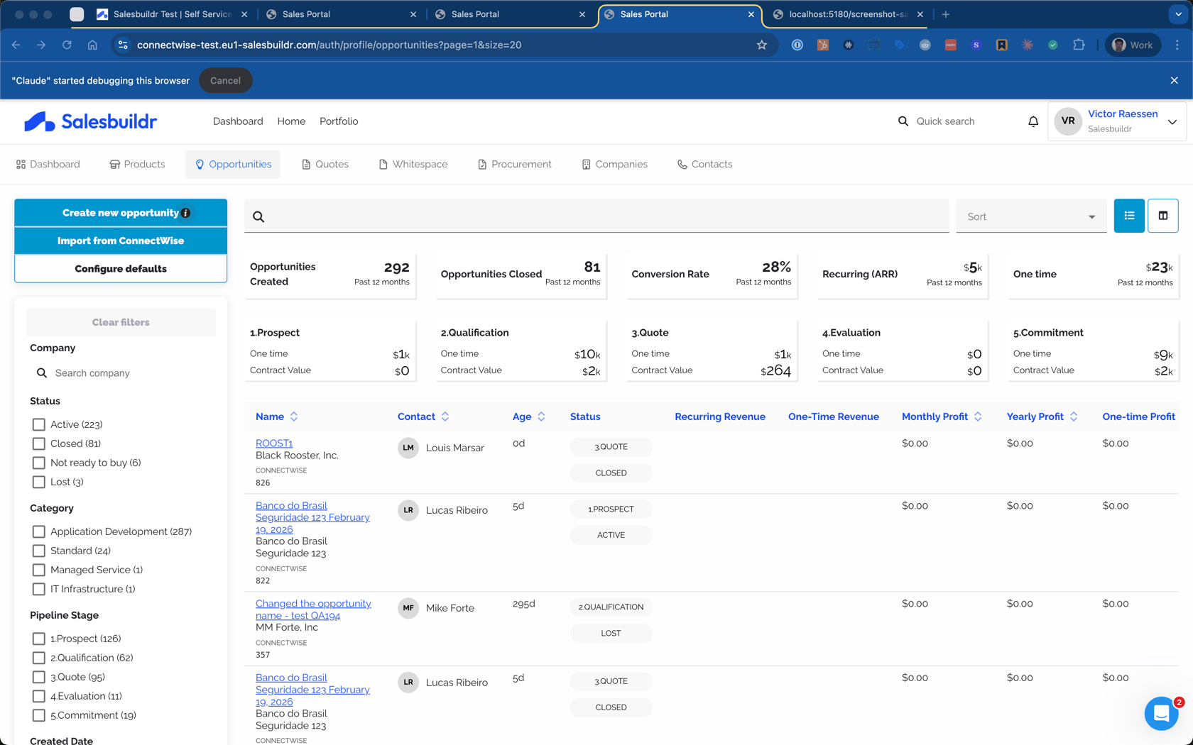The height and width of the screenshot is (745, 1193).
Task: Check the Lost (3) status filter
Action: 39,482
